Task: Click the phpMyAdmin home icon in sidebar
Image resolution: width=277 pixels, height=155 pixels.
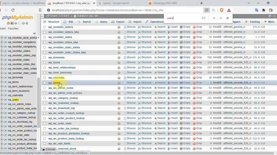Action: (x=8, y=23)
